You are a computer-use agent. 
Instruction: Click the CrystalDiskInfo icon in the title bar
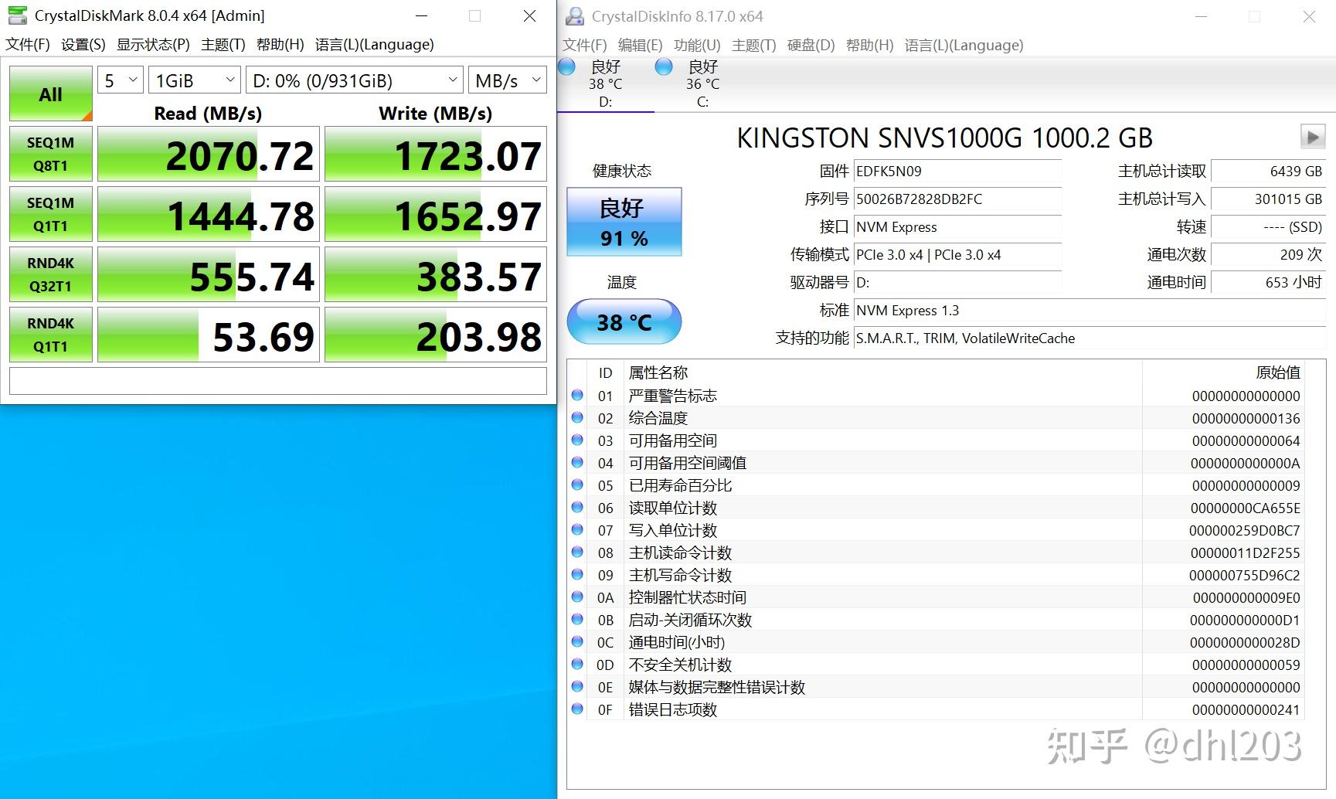tap(574, 15)
